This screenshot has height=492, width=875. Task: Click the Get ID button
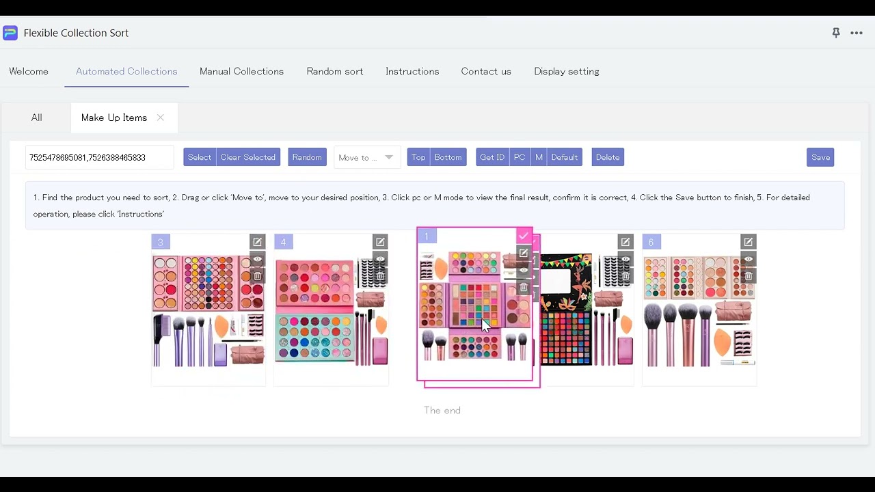point(492,157)
